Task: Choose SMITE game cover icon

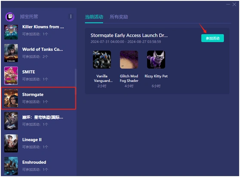Action: 11,76
